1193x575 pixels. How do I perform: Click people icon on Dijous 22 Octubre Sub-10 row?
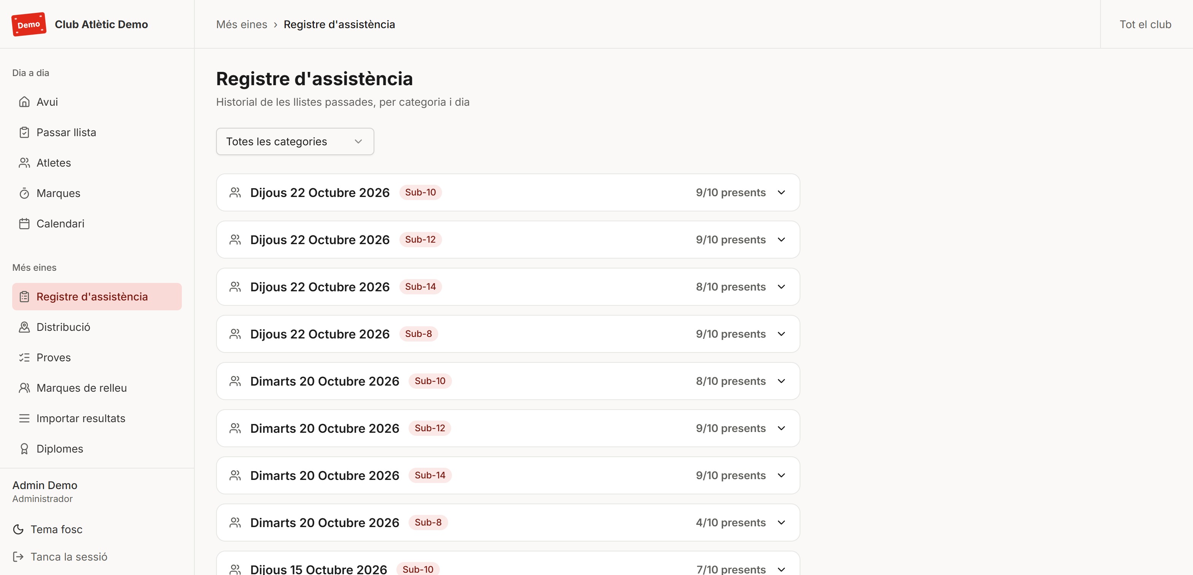pos(235,192)
